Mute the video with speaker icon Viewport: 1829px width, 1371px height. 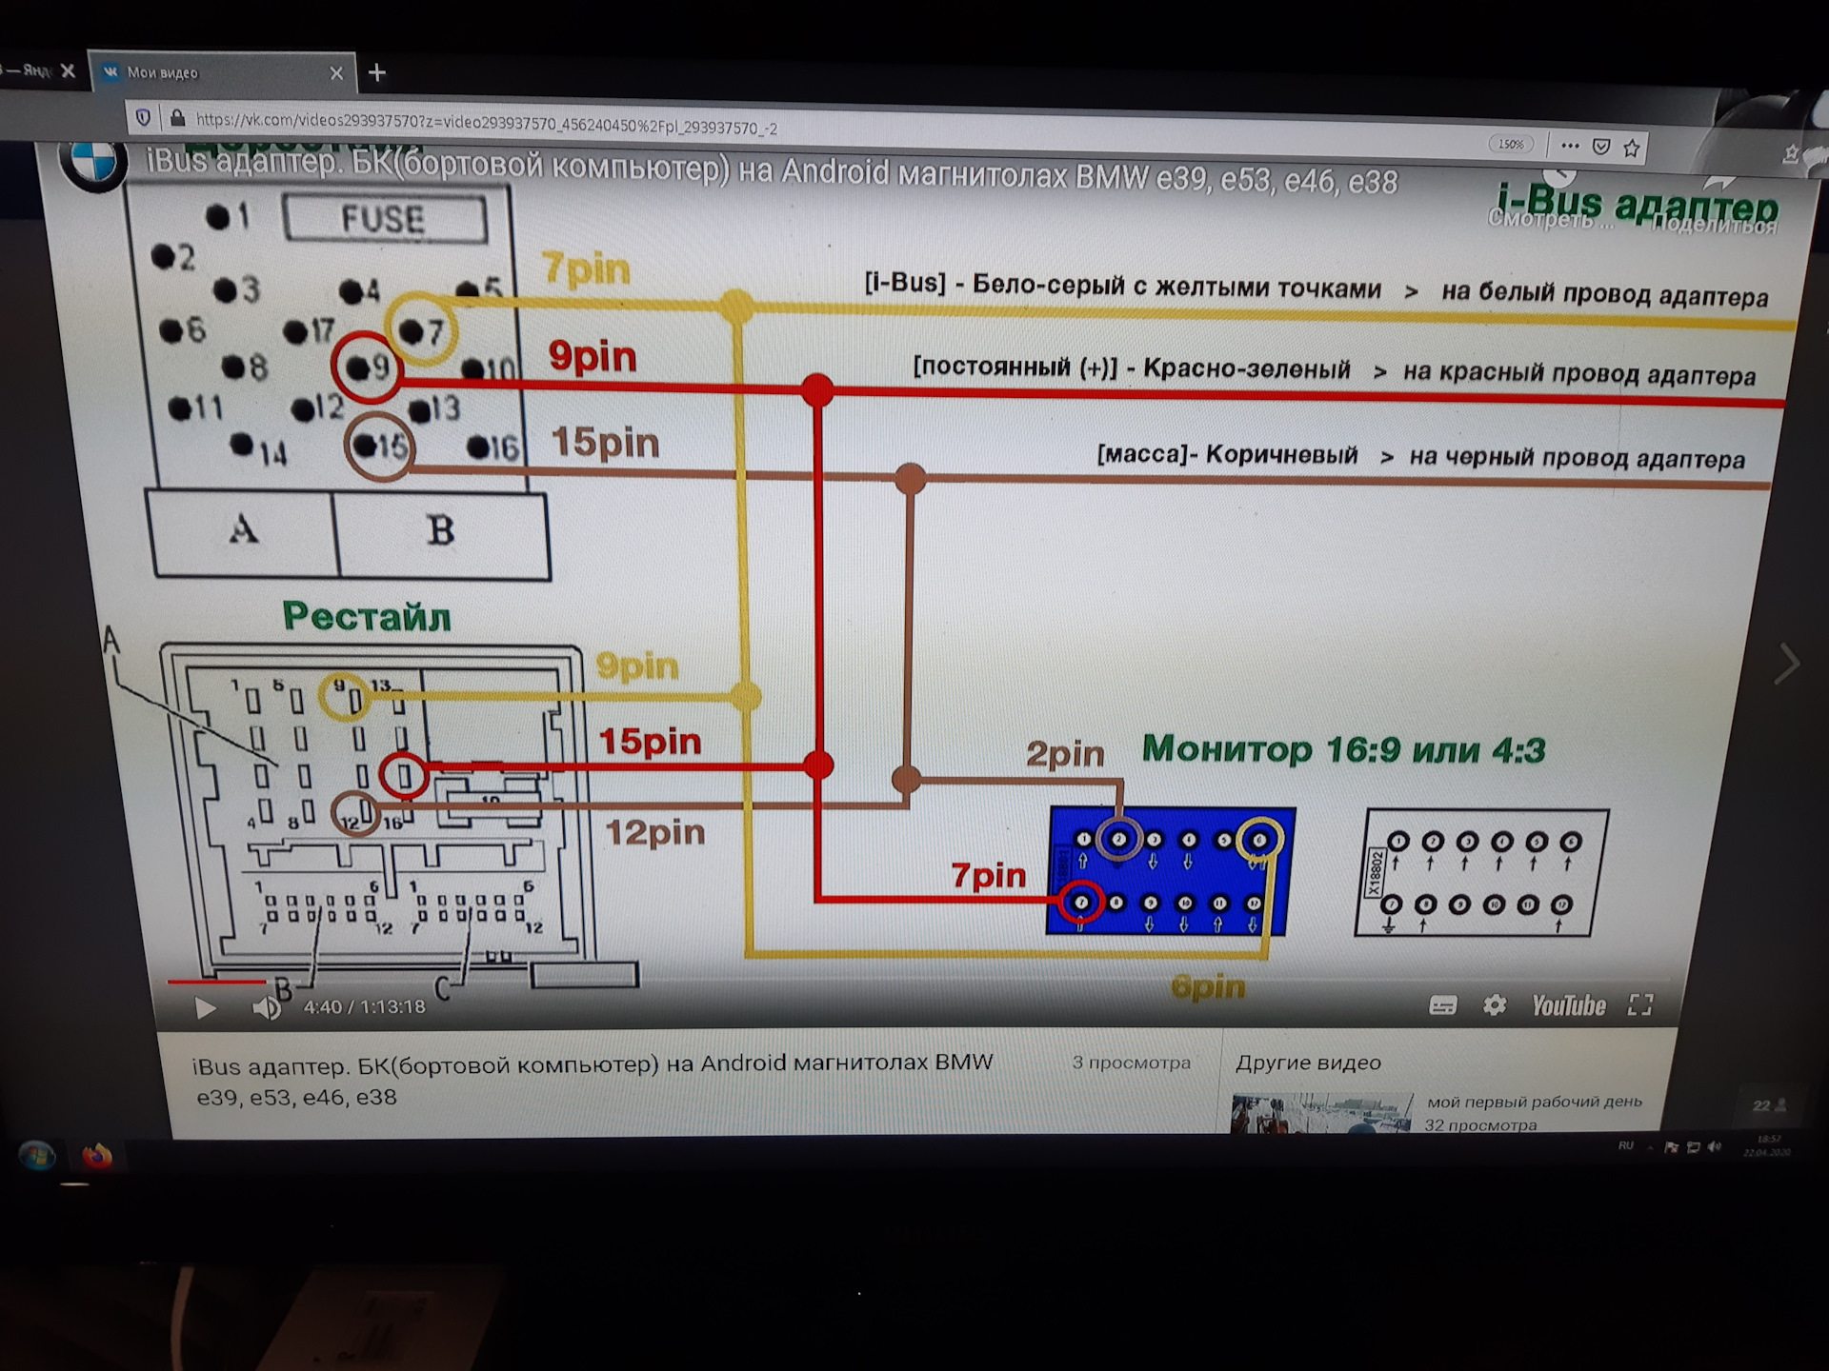tap(266, 1008)
